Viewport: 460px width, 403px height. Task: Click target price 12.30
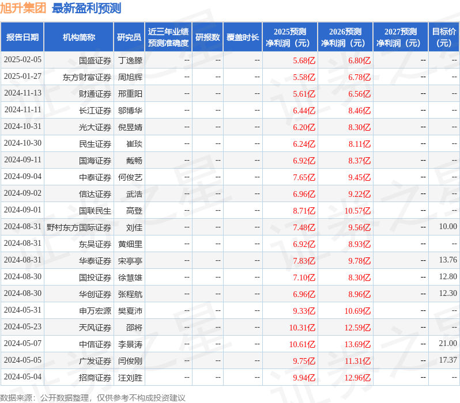pos(448,294)
